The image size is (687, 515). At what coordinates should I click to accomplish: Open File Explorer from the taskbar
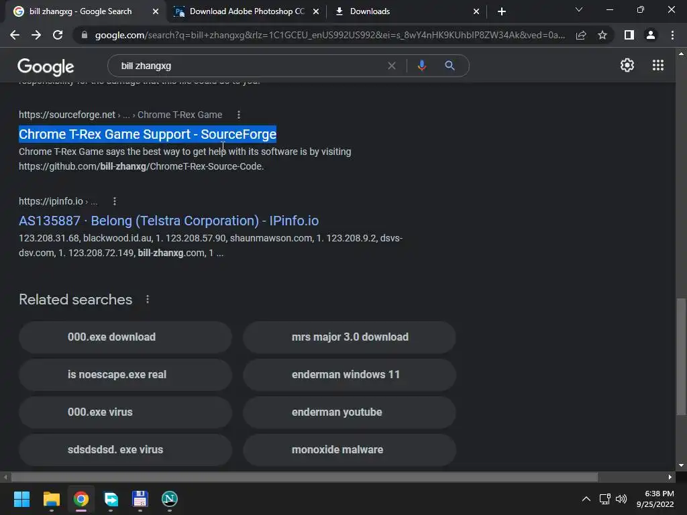coord(51,499)
